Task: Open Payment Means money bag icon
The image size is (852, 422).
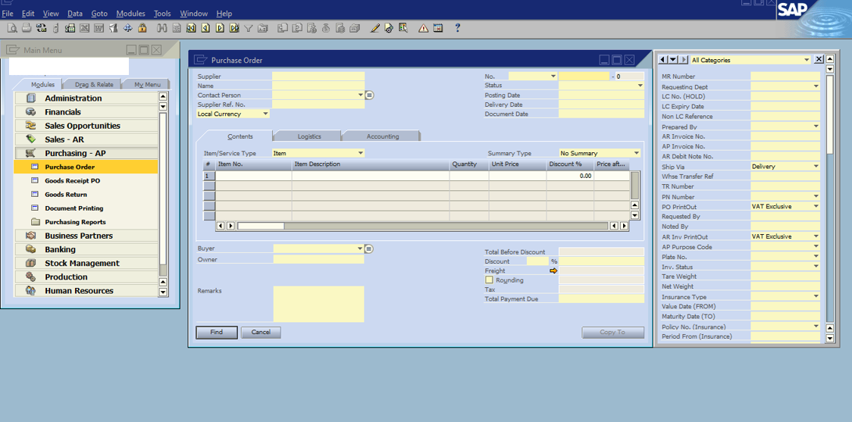Action: pos(326,28)
